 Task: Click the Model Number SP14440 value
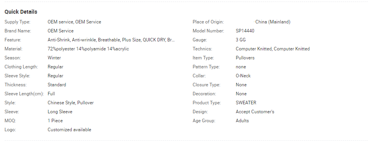(245, 31)
